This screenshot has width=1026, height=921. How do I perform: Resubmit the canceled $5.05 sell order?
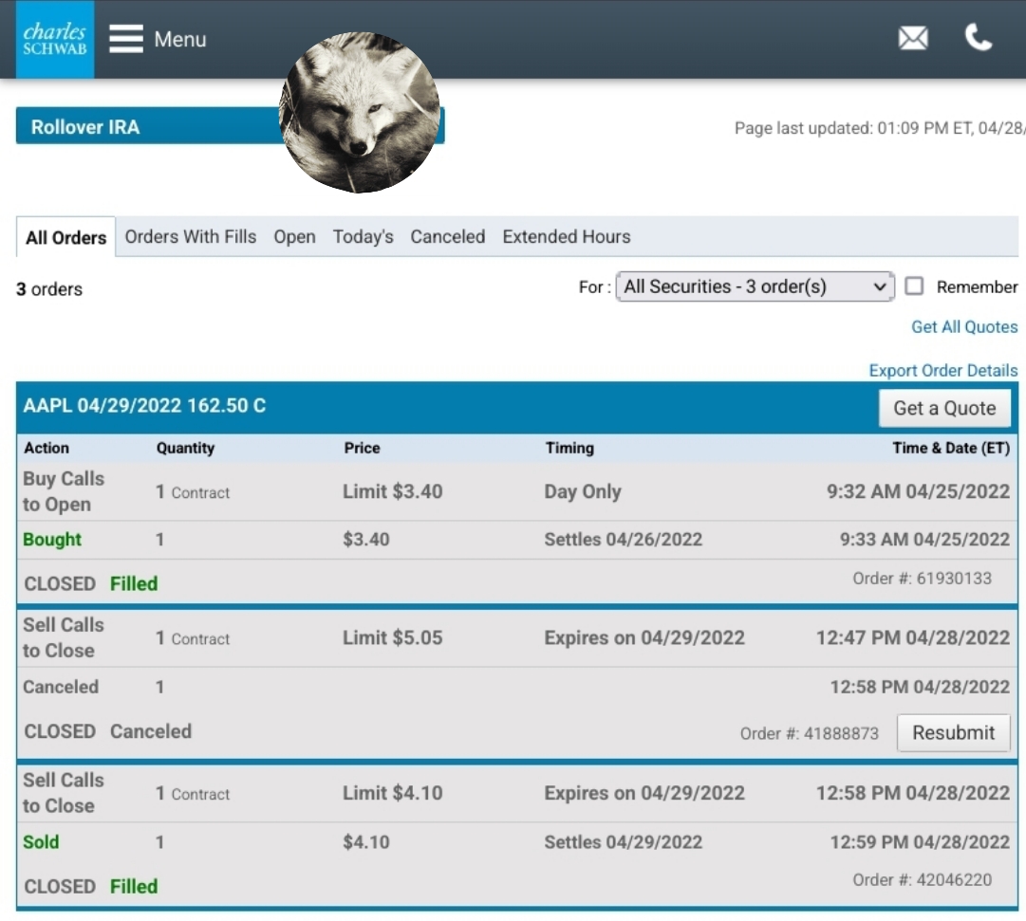953,733
